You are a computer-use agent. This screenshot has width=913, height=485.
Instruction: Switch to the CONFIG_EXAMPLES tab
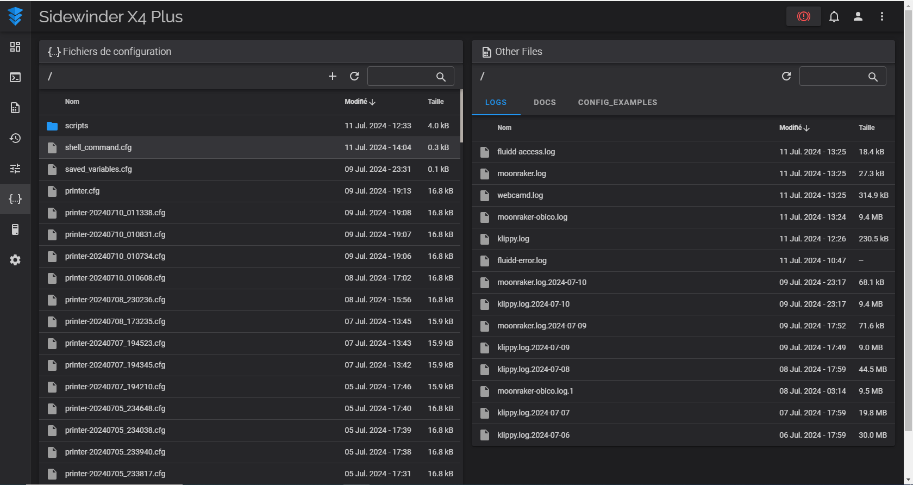617,102
